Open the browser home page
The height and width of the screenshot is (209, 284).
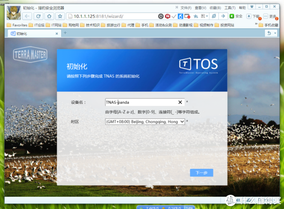(49, 16)
